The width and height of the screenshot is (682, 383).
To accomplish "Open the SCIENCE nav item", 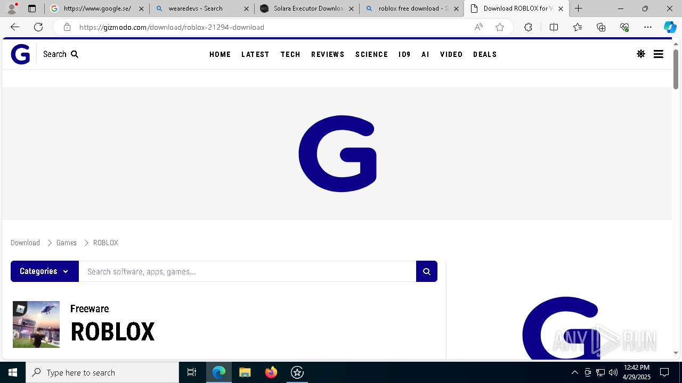I will click(371, 54).
